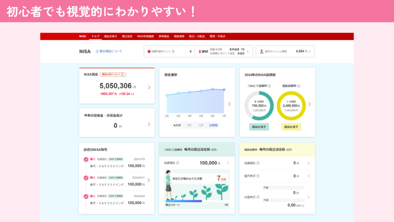The image size is (394, 222).
Task: Open 資産推移 details via the chevron
Action: coord(229,104)
